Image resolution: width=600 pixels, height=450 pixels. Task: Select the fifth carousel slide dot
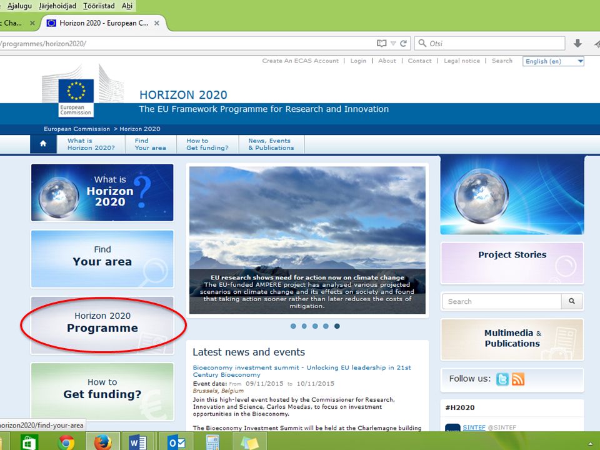337,326
